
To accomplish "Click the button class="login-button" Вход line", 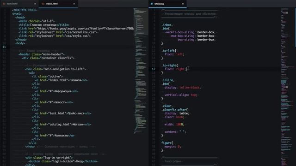I will coord(63,161).
